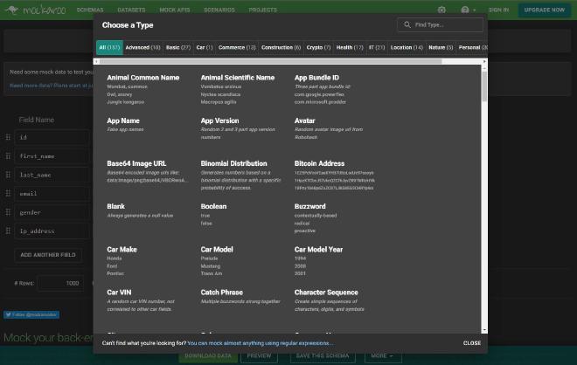This screenshot has width=577, height=365.
Task: Click ADD ANOTHER FIELD button
Action: pos(48,255)
